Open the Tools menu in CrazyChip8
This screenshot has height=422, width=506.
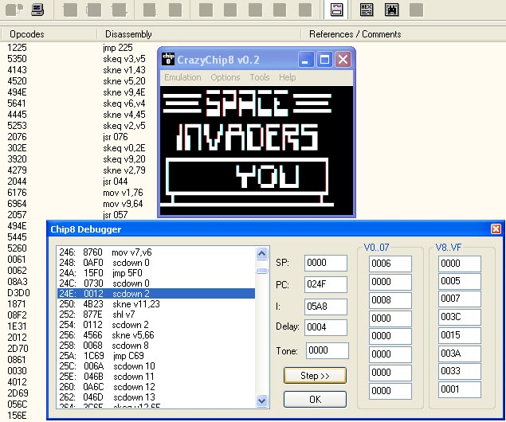coord(260,77)
